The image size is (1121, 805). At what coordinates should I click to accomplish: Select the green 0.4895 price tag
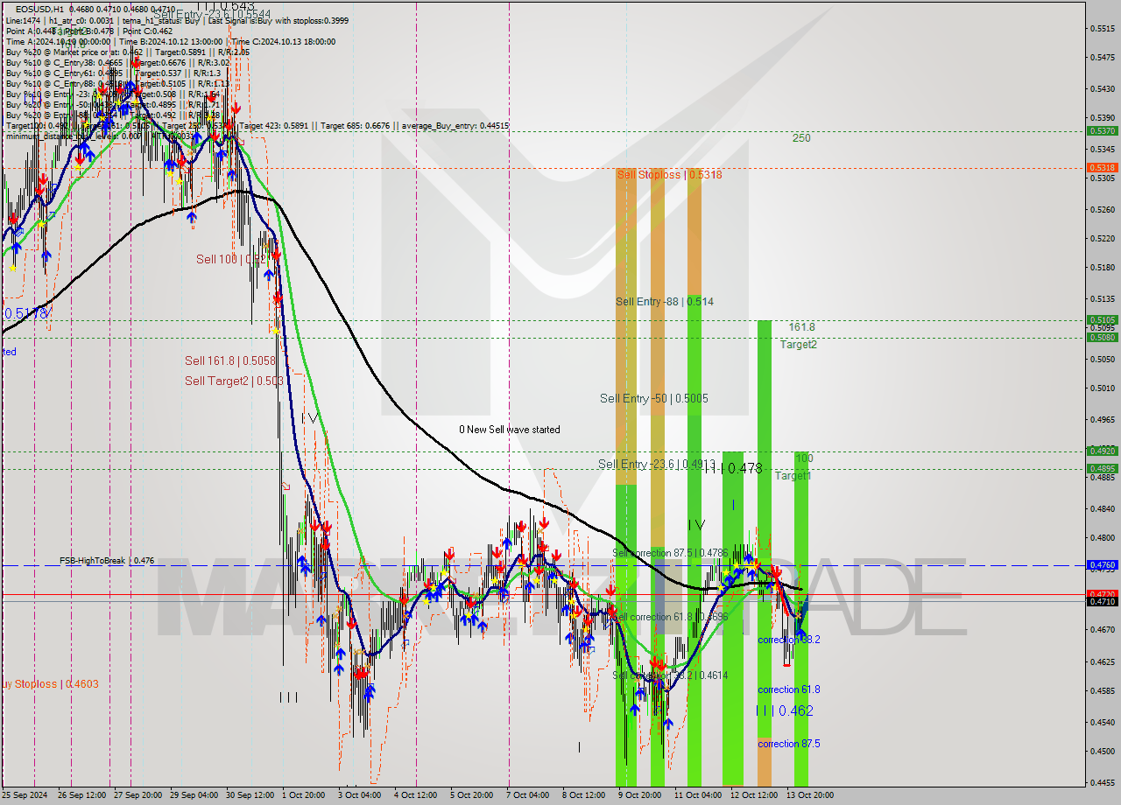(x=1101, y=468)
